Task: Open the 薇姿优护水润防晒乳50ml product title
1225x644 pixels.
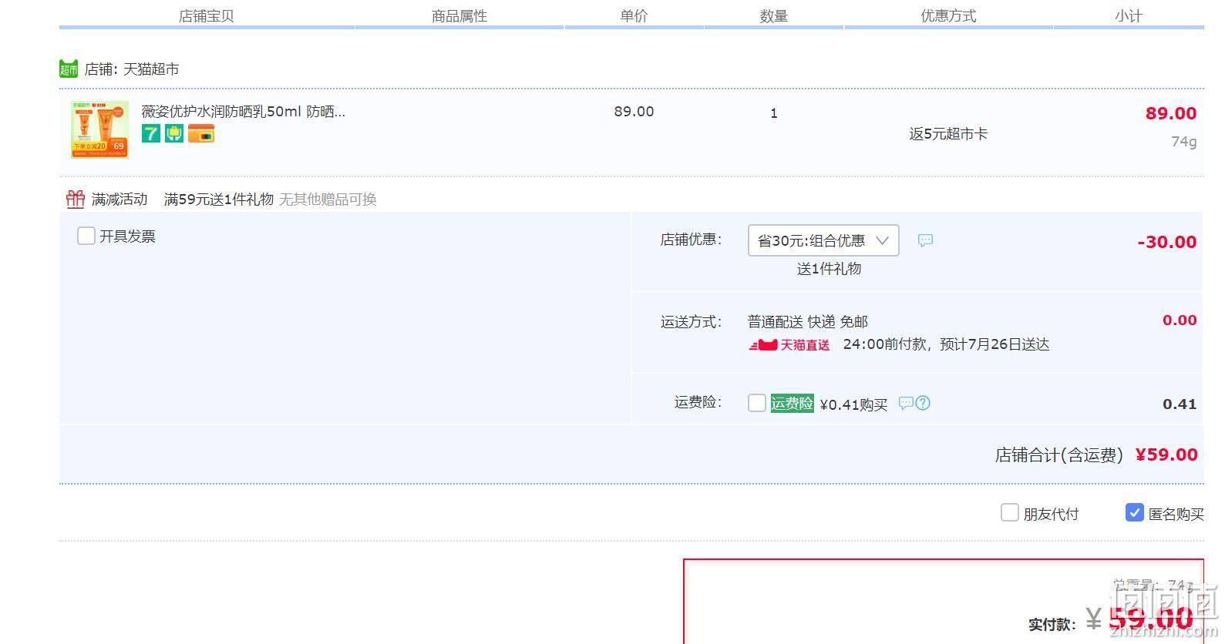Action: click(x=243, y=112)
